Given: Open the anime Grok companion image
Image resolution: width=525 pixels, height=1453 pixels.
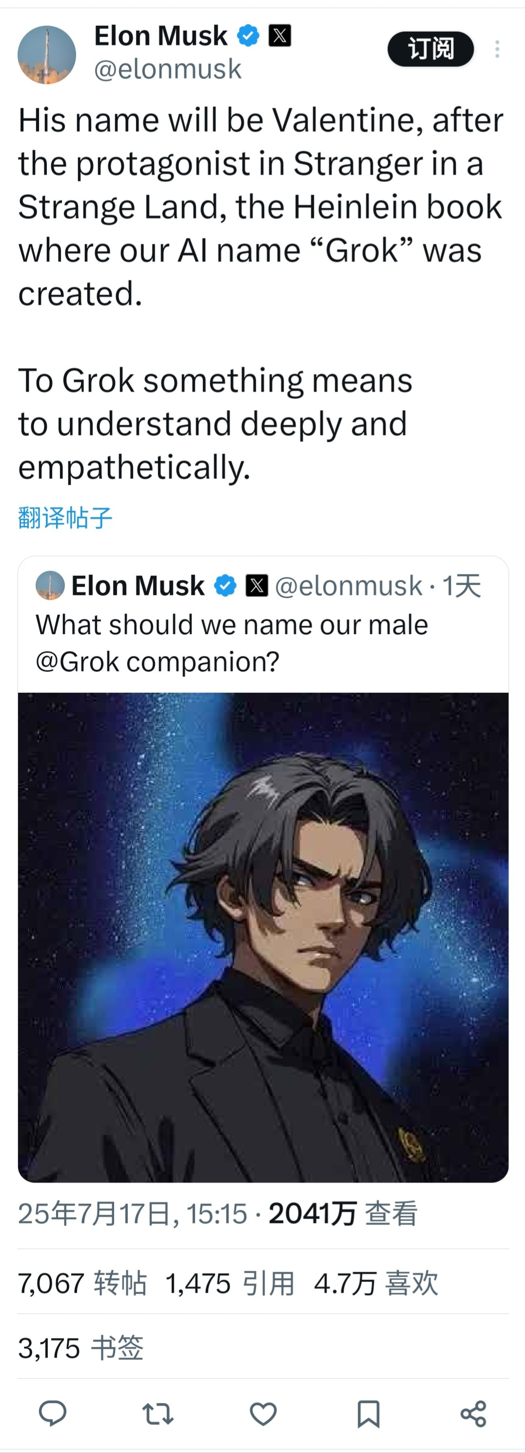Looking at the screenshot, I should 263,937.
